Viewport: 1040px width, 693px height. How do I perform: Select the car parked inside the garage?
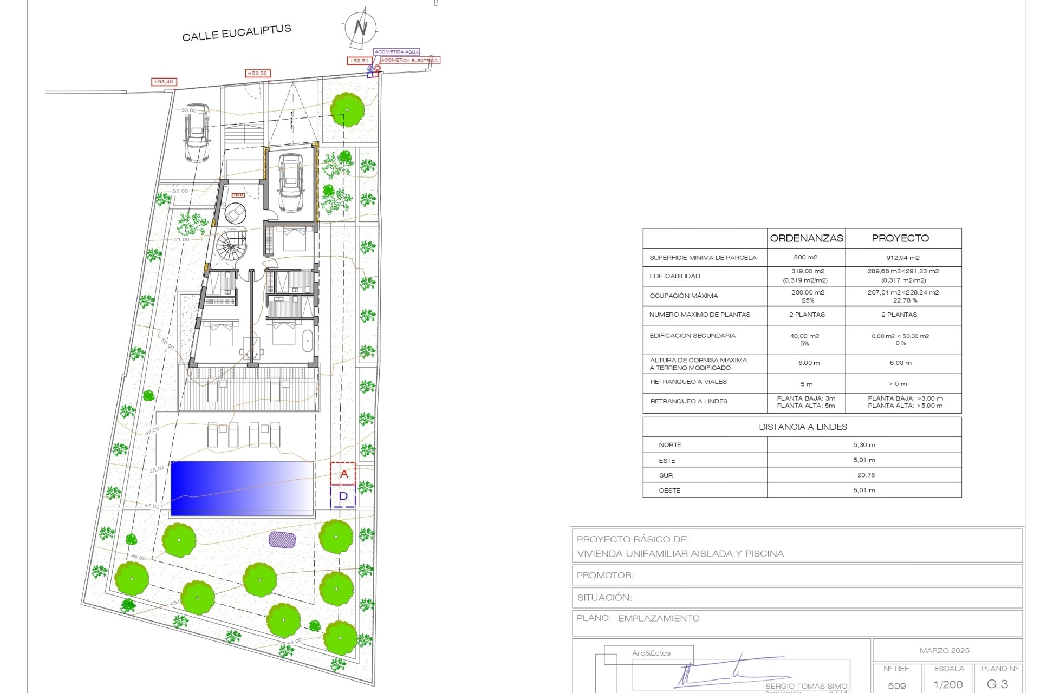point(291,183)
